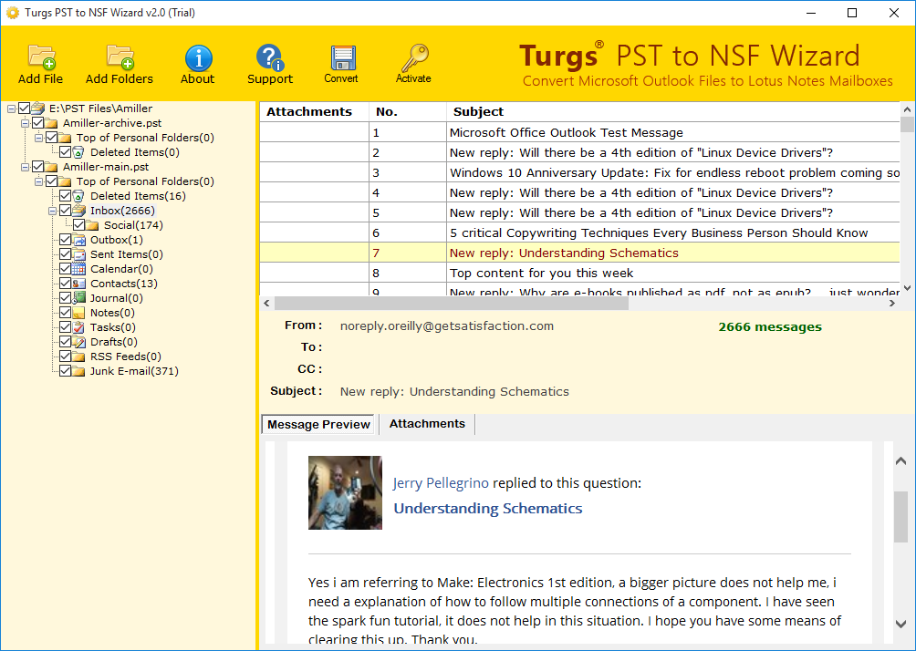The image size is (916, 651).
Task: Click the Deleted Items(0) recycle icon
Action: pyautogui.click(x=78, y=152)
